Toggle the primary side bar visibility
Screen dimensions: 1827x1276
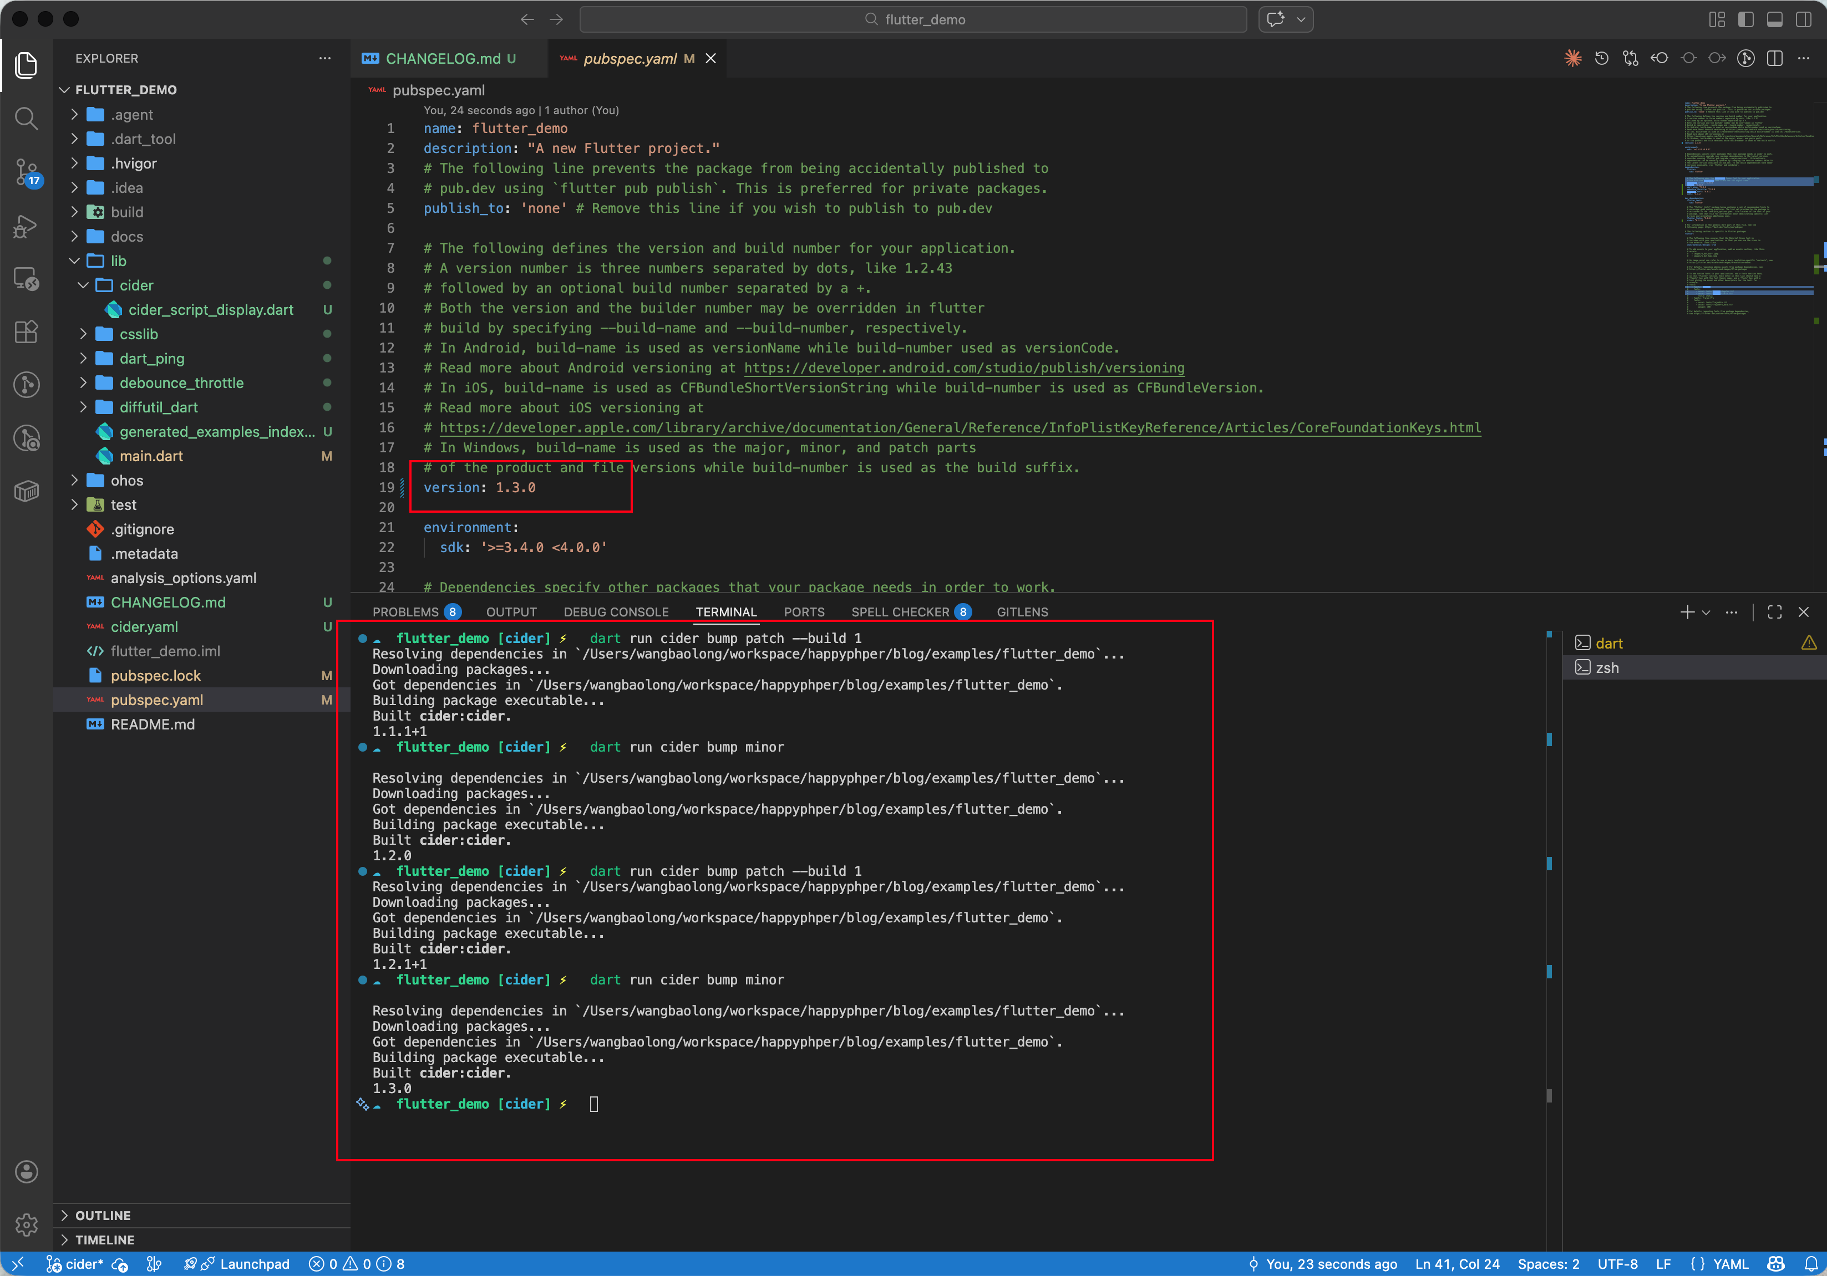coord(1746,19)
